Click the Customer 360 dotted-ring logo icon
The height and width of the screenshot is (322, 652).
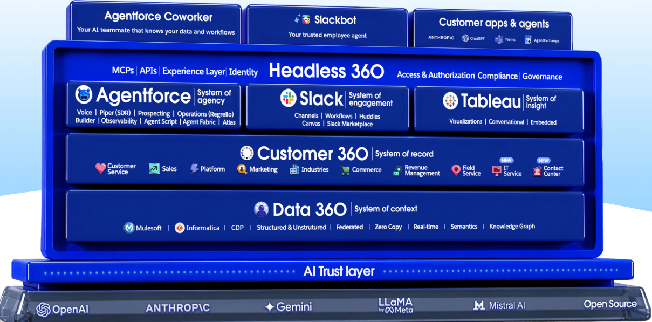[247, 153]
